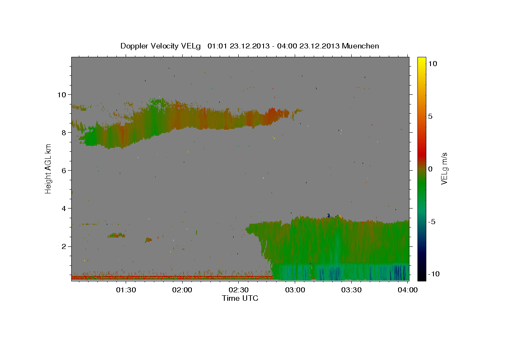506x337 pixels.
Task: Click the colorbar value 5 label
Action: tap(430, 116)
